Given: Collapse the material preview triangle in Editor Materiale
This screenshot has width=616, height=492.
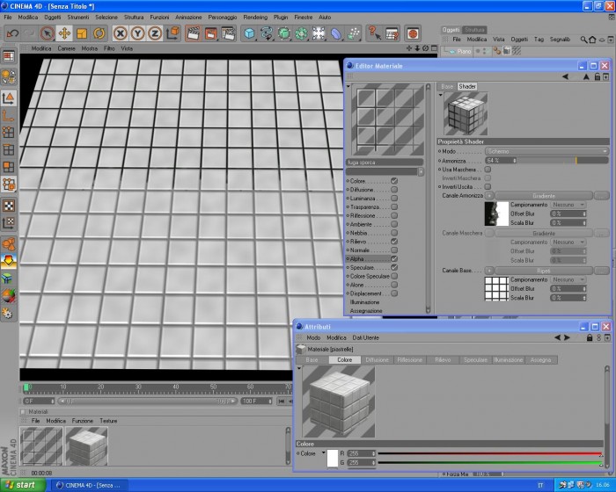Looking at the screenshot, I should pyautogui.click(x=348, y=86).
